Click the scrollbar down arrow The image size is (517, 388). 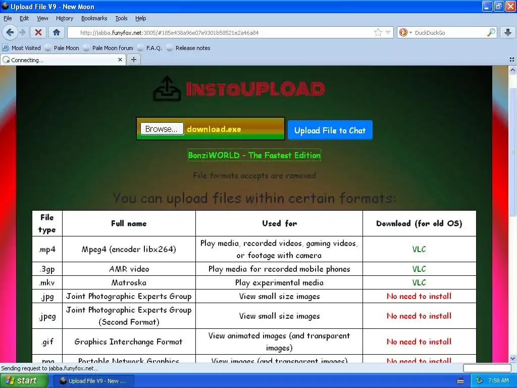pyautogui.click(x=512, y=358)
